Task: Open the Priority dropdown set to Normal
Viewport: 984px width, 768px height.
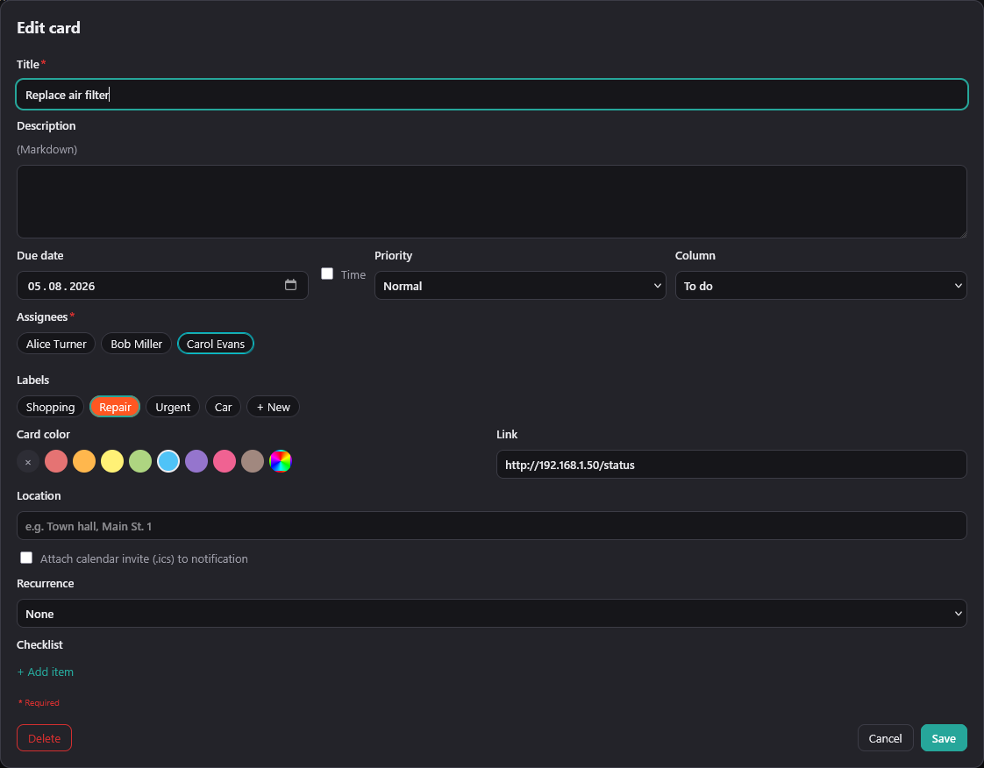Action: [x=520, y=286]
